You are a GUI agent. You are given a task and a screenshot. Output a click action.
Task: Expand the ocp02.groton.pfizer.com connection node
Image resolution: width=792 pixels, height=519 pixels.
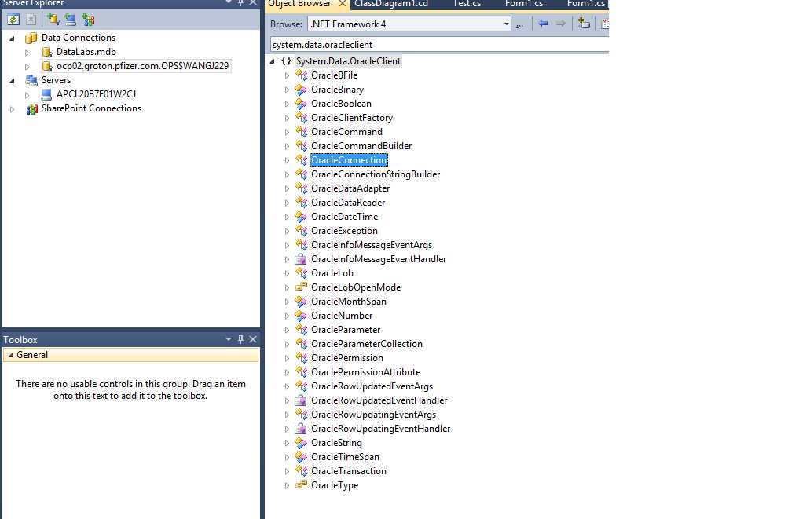(x=27, y=66)
